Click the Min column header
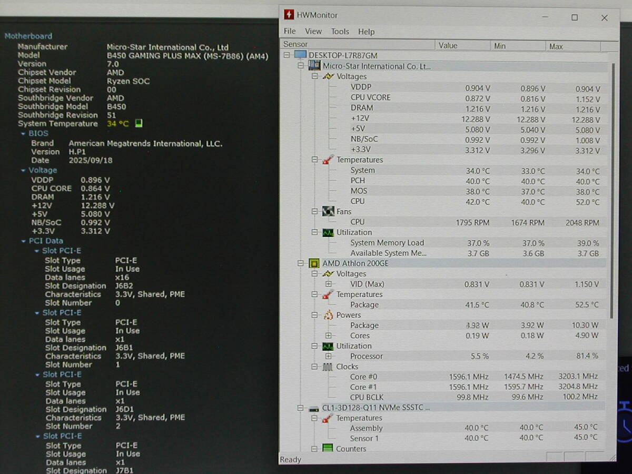Screen dimensions: 632x474 point(518,45)
